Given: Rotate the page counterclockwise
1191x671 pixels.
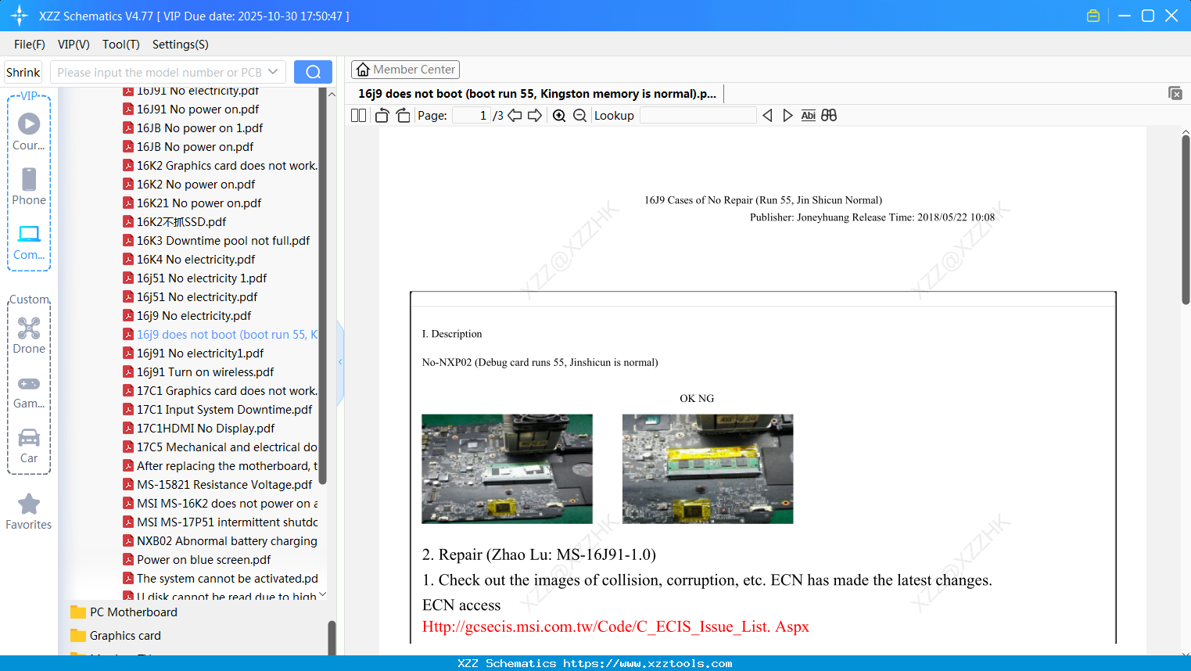Looking at the screenshot, I should pos(382,116).
